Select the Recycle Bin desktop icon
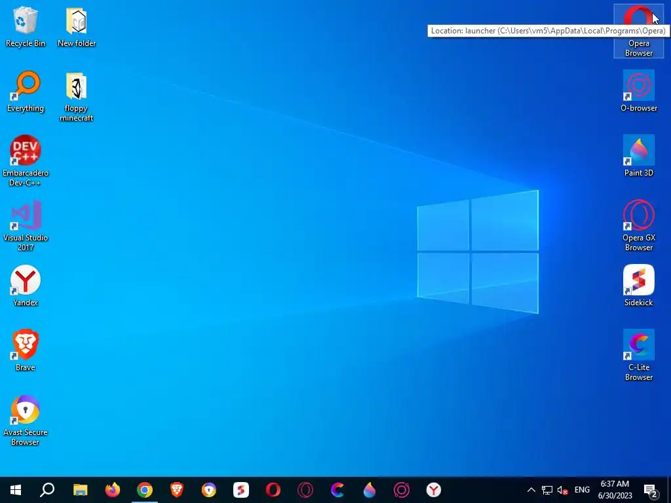Image resolution: width=671 pixels, height=503 pixels. point(26,26)
